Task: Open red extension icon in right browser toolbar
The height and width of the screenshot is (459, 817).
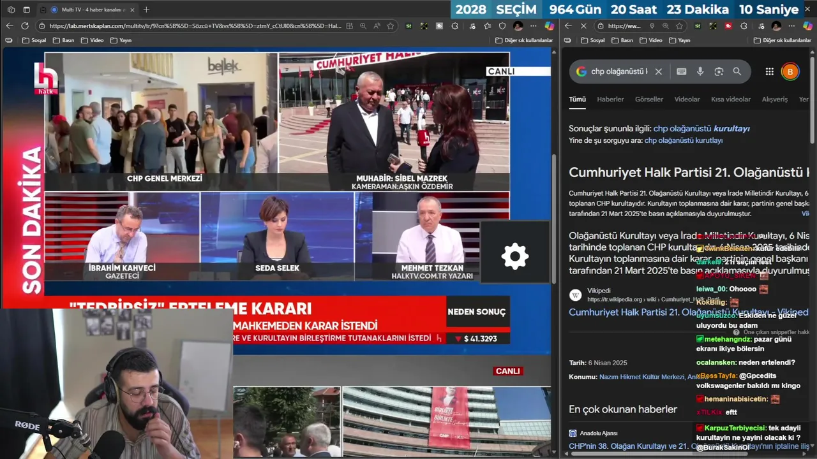Action: click(x=728, y=26)
